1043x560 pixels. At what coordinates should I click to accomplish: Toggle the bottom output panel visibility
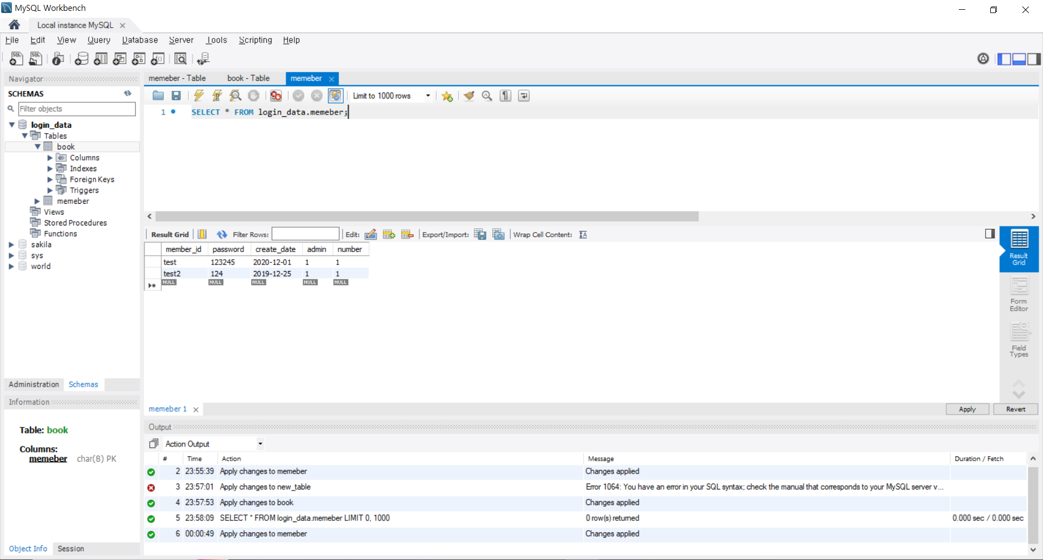click(1019, 59)
